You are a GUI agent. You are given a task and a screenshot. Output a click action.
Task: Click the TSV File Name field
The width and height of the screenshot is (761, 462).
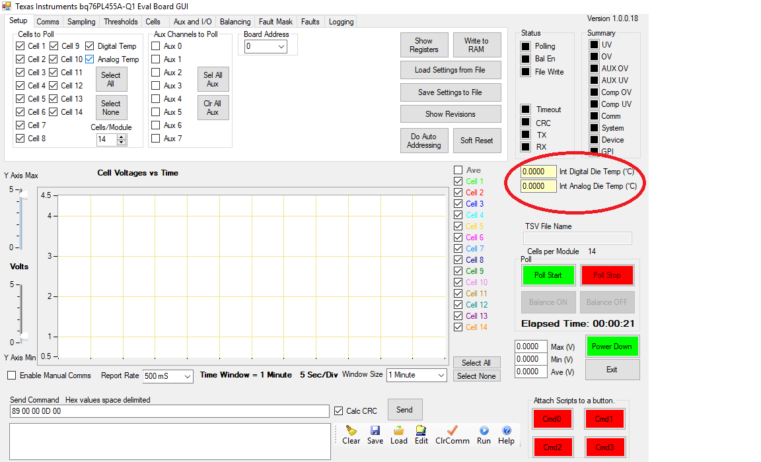(x=577, y=238)
